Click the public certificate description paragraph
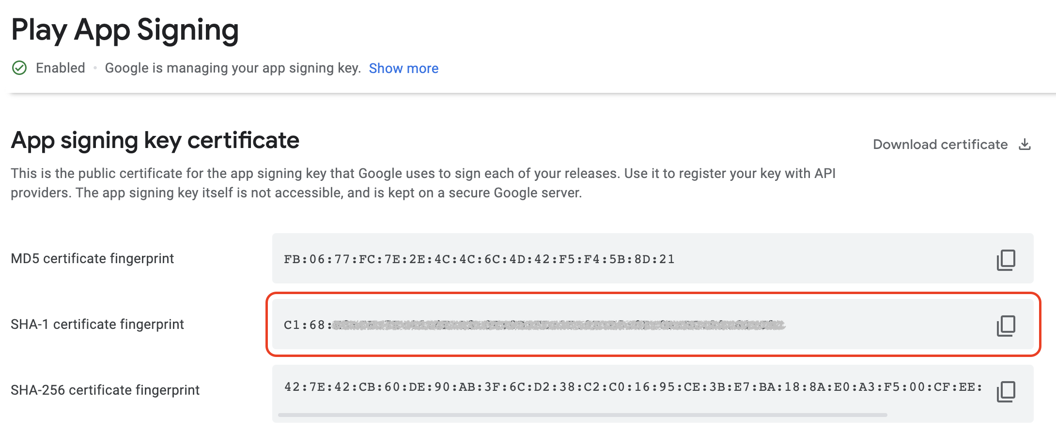Viewport: 1056px width, 445px height. pos(422,183)
